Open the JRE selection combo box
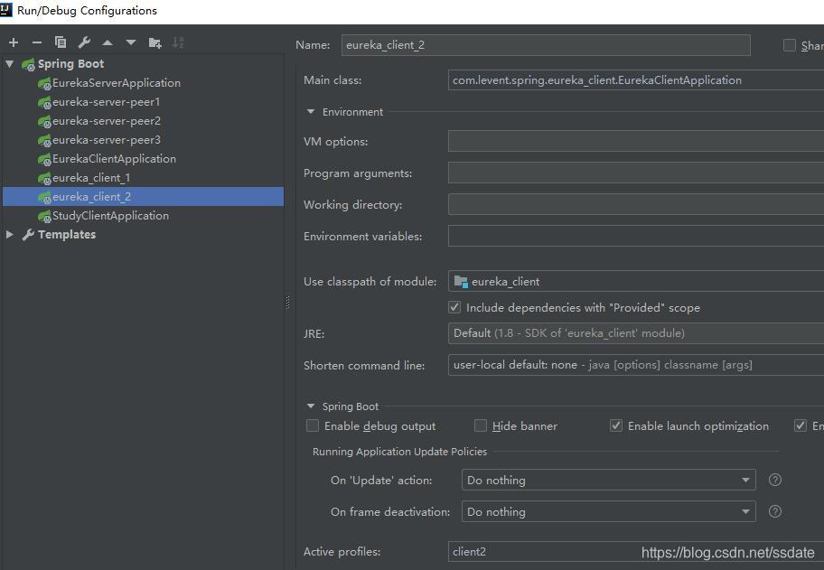Image resolution: width=824 pixels, height=570 pixels. 636,333
